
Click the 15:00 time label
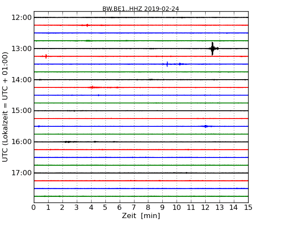(22, 111)
